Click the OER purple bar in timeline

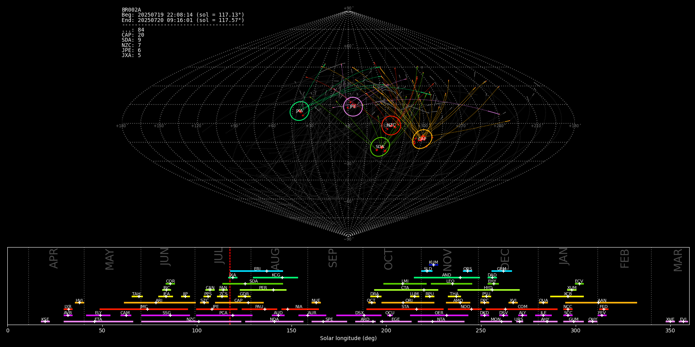(439, 315)
